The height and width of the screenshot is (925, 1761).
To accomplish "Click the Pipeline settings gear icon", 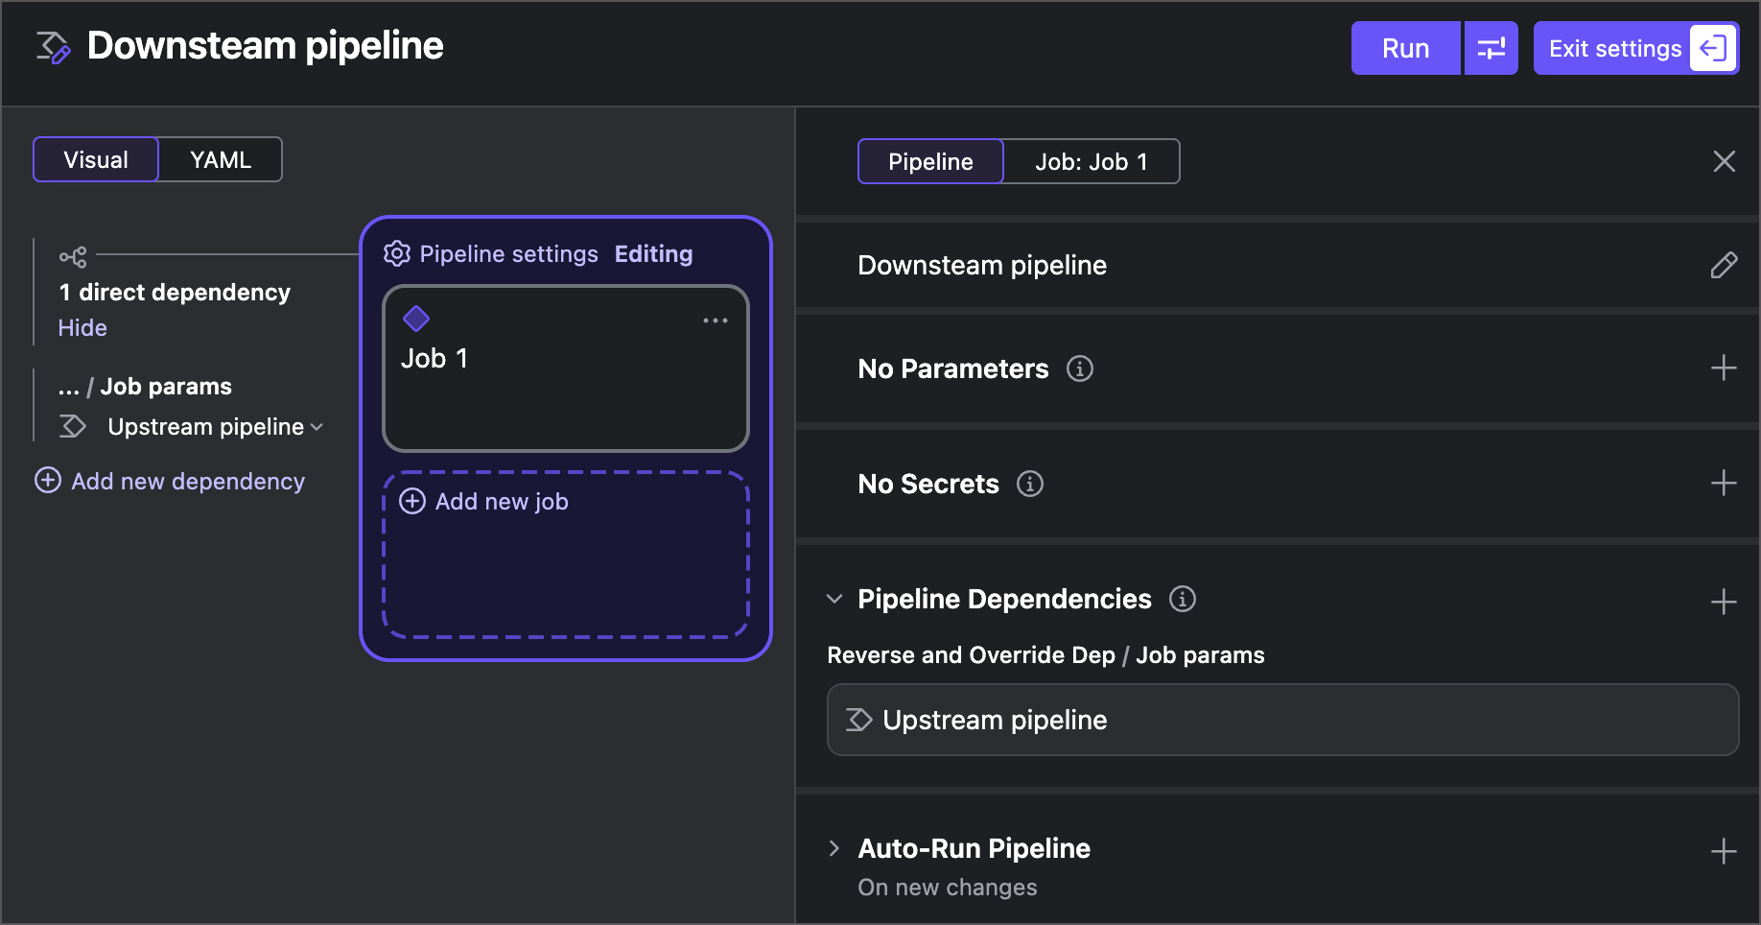I will (x=396, y=253).
